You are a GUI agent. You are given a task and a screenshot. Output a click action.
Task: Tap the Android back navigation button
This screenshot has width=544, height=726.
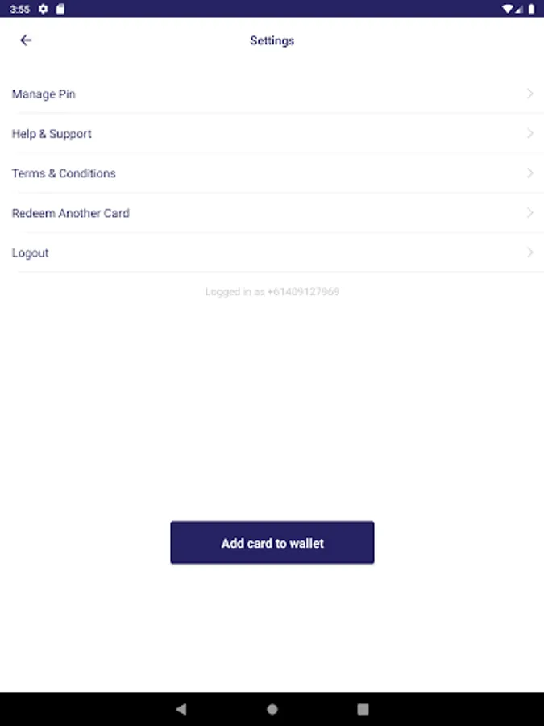(x=181, y=709)
